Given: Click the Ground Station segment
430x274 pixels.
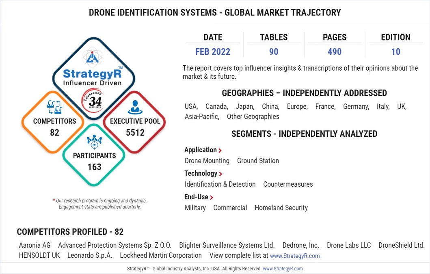Looking at the screenshot, I should [258, 161].
